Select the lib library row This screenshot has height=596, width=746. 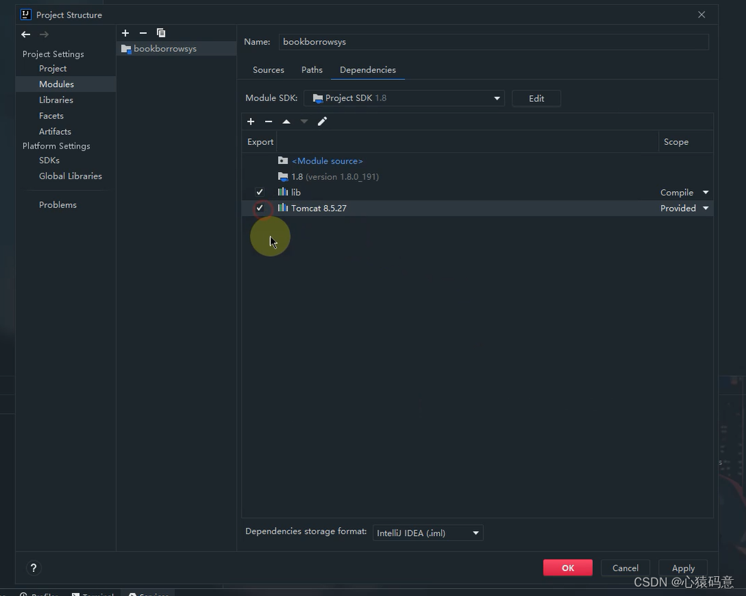(477, 192)
